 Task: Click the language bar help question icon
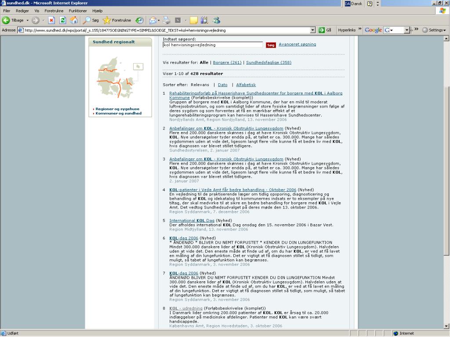click(370, 4)
